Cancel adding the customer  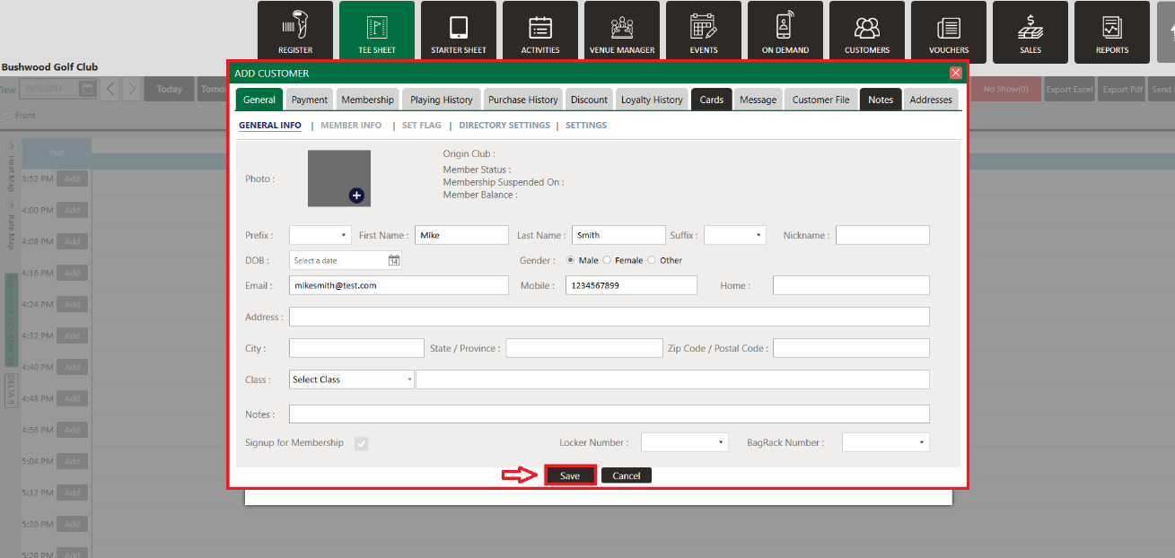coord(627,475)
